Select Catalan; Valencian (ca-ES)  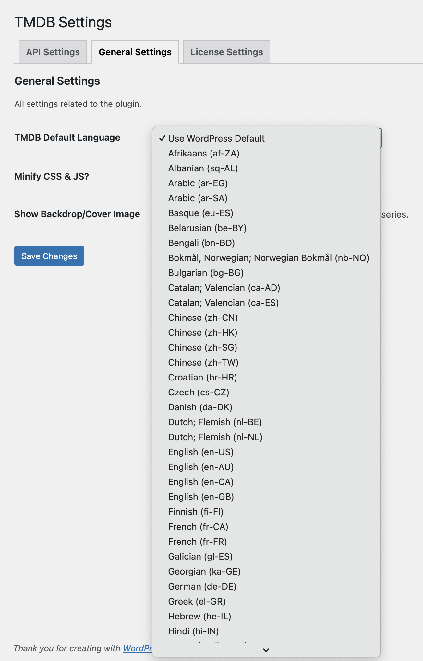[x=266, y=303]
